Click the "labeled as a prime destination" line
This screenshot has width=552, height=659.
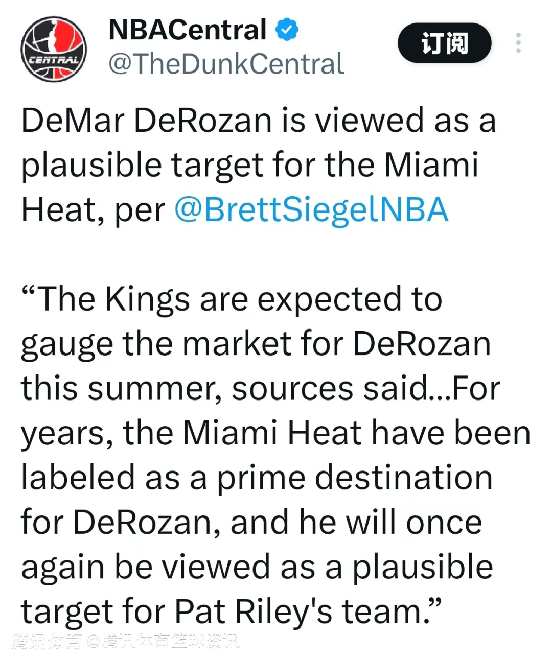(x=257, y=478)
